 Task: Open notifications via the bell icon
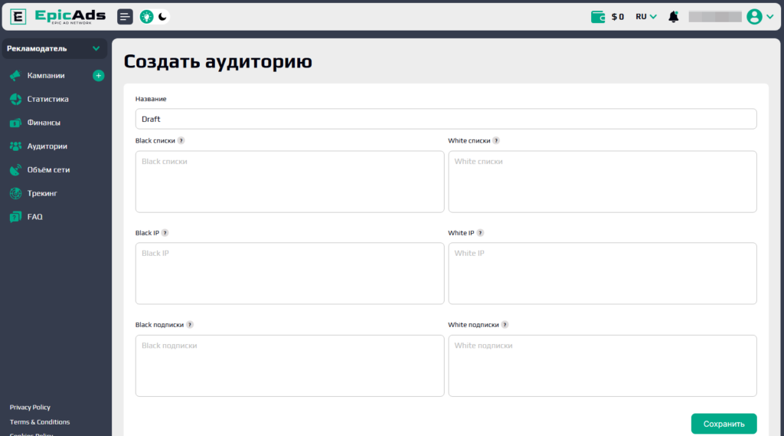(674, 17)
